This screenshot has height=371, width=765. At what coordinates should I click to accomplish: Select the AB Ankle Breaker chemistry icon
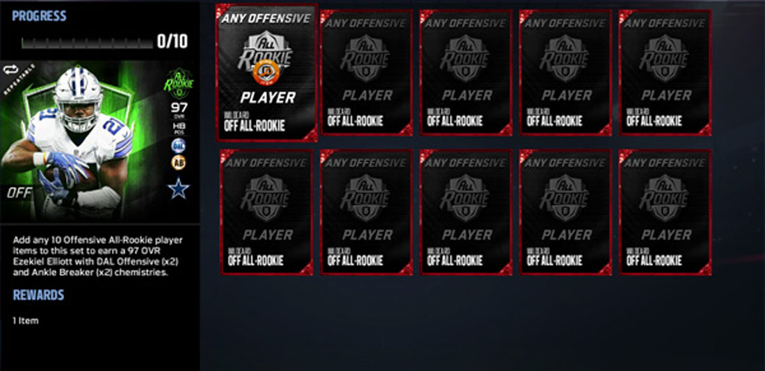179,163
